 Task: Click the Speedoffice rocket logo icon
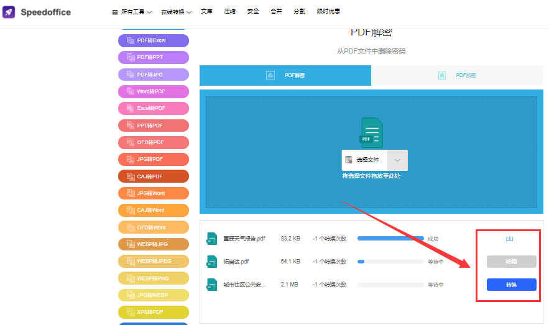point(9,12)
